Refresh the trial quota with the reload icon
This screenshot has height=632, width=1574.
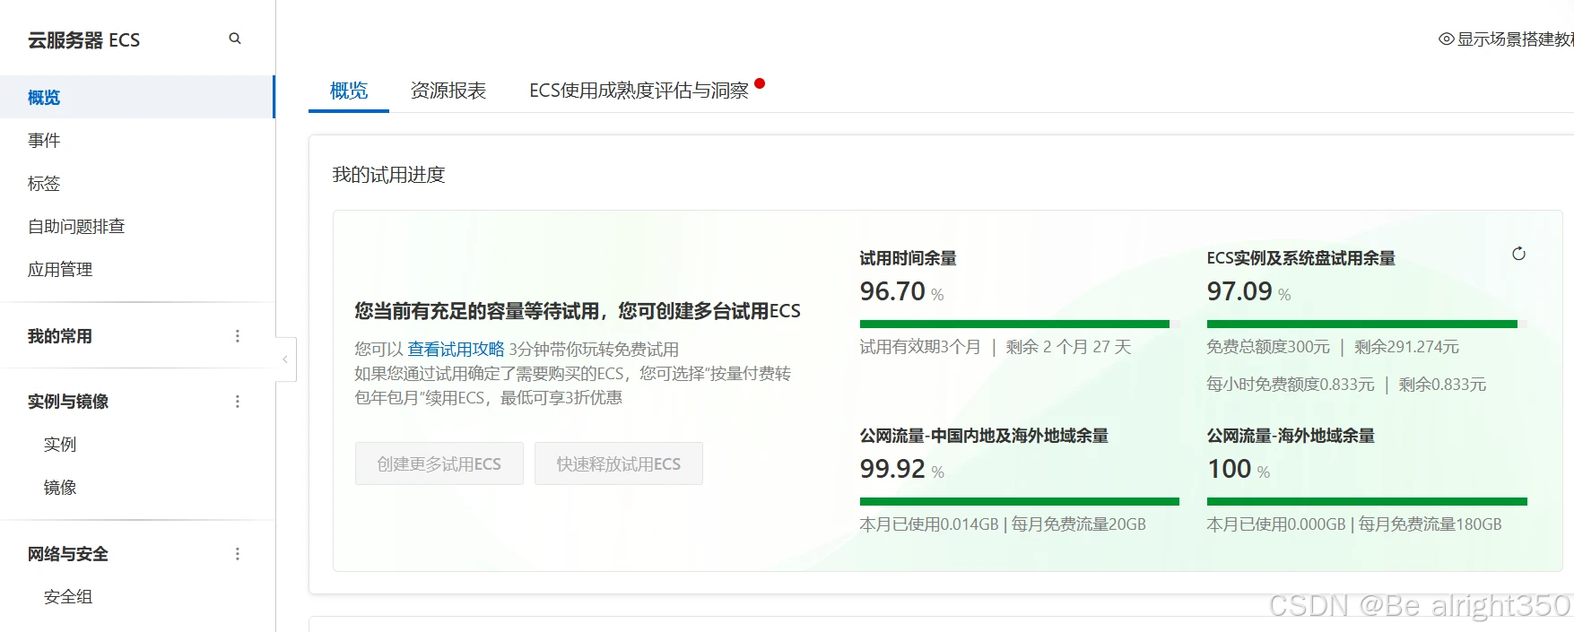(1518, 254)
